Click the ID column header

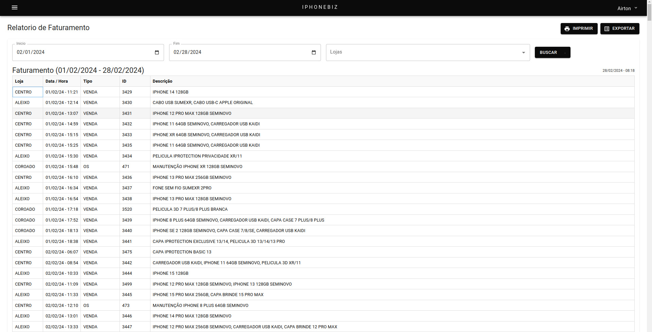(x=124, y=81)
